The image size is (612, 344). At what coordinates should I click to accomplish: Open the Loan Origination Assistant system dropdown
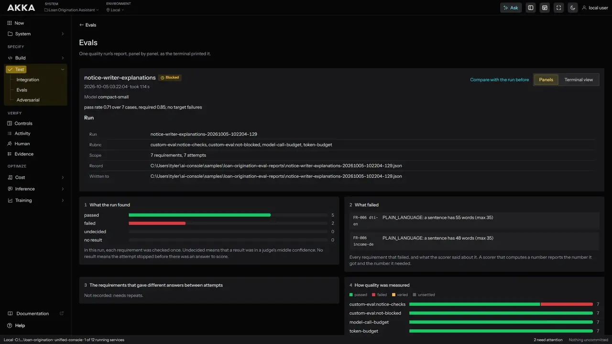[72, 10]
